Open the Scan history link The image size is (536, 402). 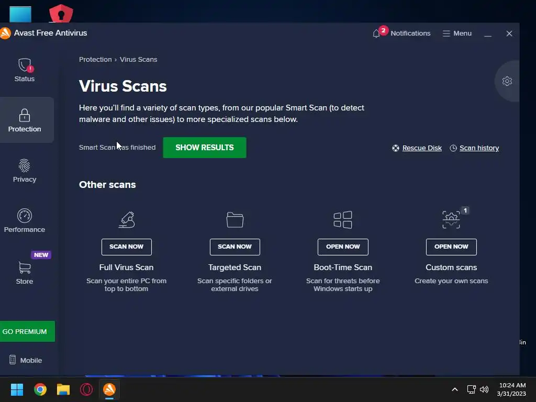click(x=479, y=148)
